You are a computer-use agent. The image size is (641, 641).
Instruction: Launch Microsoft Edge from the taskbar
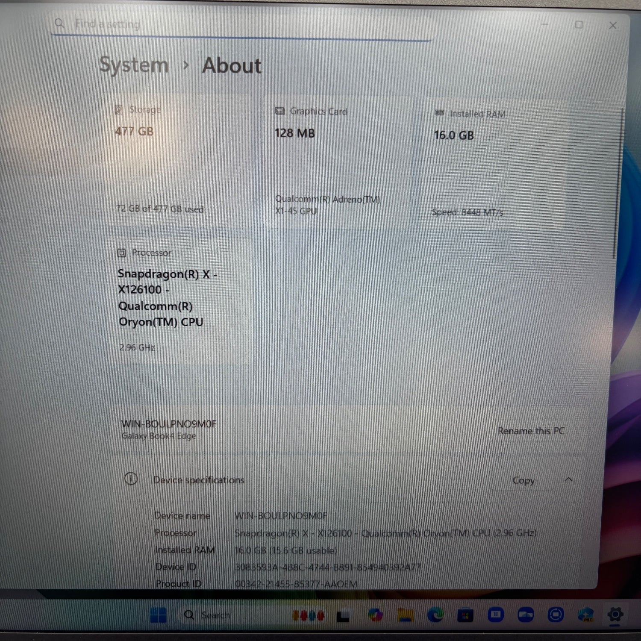(435, 615)
